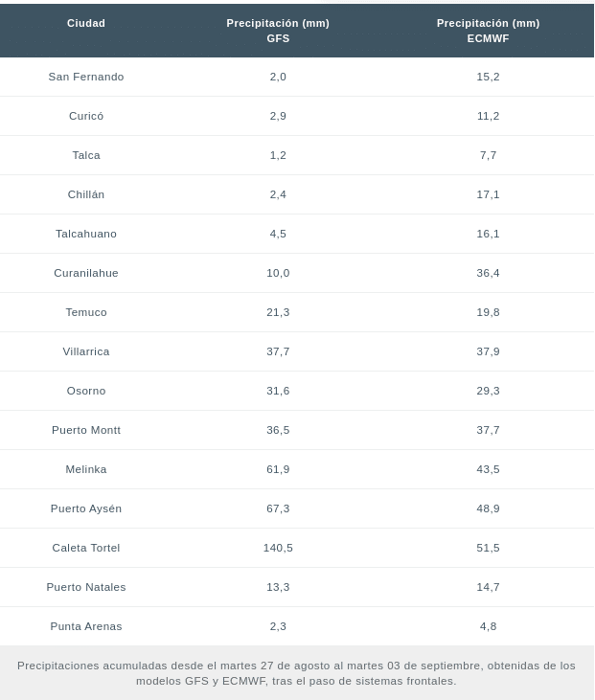Click the table caption about accumulated precipitation

(x=296, y=673)
